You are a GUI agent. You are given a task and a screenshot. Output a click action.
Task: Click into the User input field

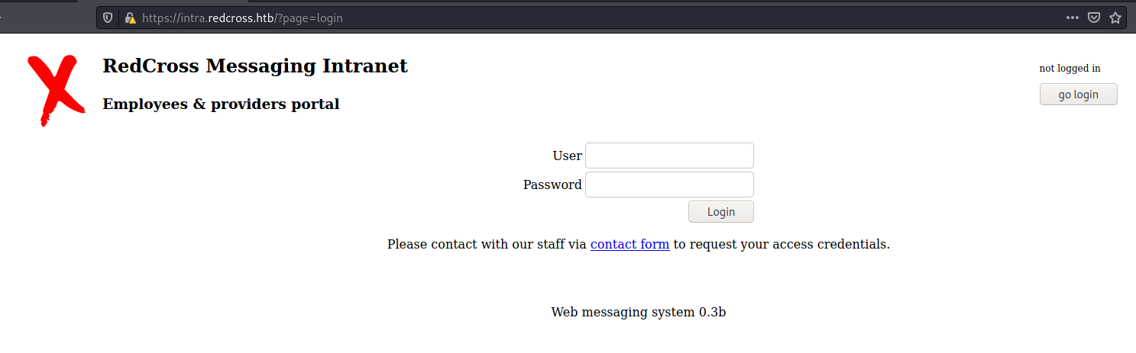[669, 156]
